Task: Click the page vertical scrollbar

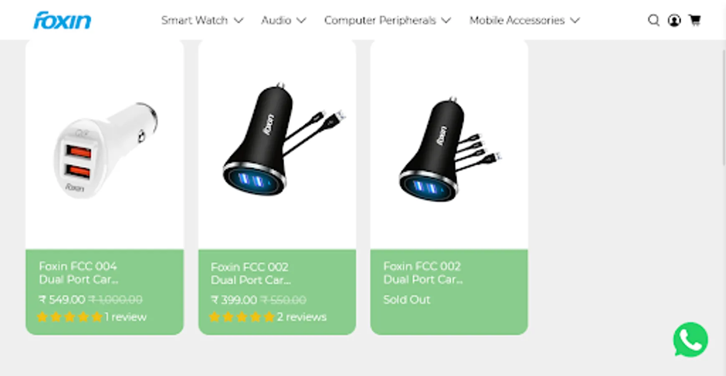Action: [724, 109]
